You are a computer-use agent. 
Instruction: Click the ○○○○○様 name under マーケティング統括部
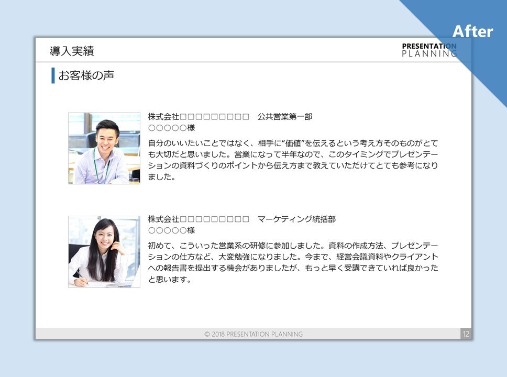pyautogui.click(x=171, y=230)
